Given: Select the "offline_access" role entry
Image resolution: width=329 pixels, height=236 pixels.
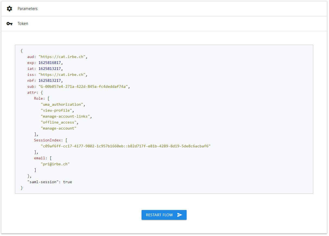Looking at the screenshot, I should click(59, 122).
